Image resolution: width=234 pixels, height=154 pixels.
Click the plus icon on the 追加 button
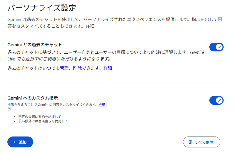click(x=14, y=142)
